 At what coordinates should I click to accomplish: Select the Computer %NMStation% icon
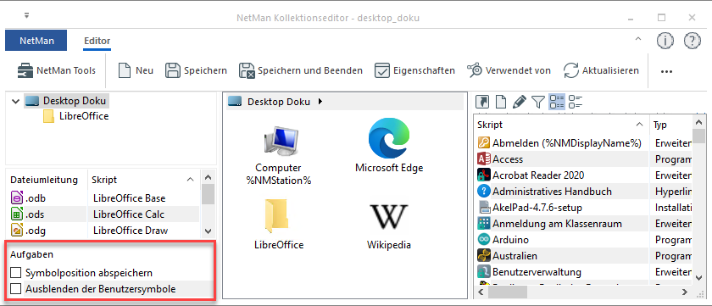click(x=278, y=155)
